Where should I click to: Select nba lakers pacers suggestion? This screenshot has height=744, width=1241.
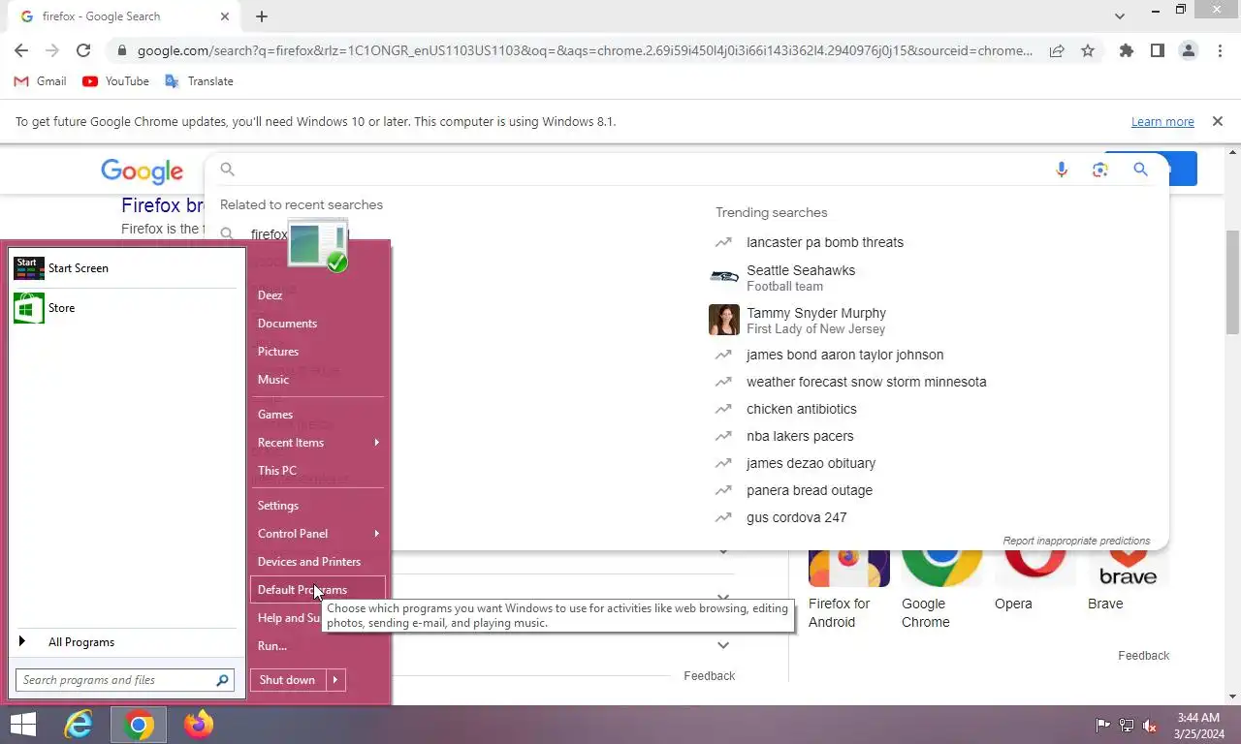800,436
